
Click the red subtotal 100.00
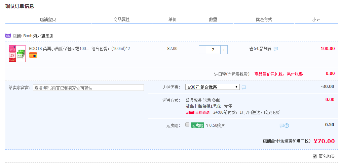click(x=328, y=49)
